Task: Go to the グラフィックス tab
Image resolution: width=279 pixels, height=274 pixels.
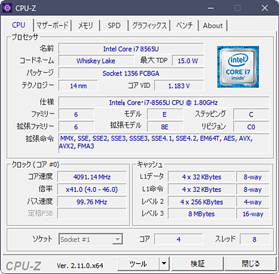Action: [x=149, y=25]
